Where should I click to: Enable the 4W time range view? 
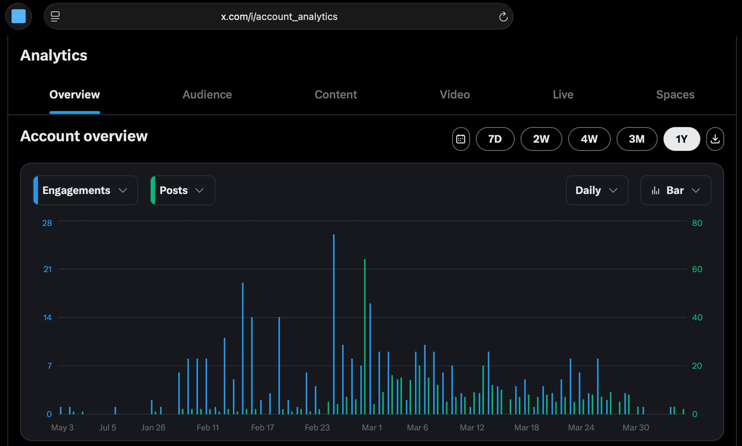point(589,139)
